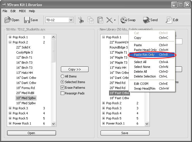The width and height of the screenshot is (192, 142).
Task: Click the Save floppy disk icon
Action: (x=27, y=20)
